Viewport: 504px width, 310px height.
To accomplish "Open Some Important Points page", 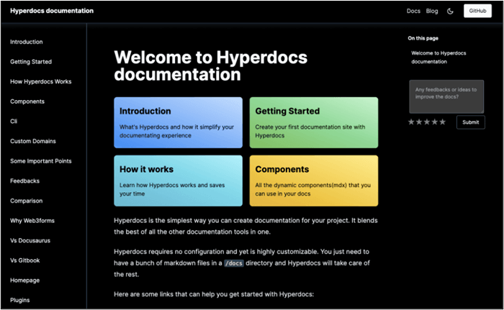I will tap(41, 161).
